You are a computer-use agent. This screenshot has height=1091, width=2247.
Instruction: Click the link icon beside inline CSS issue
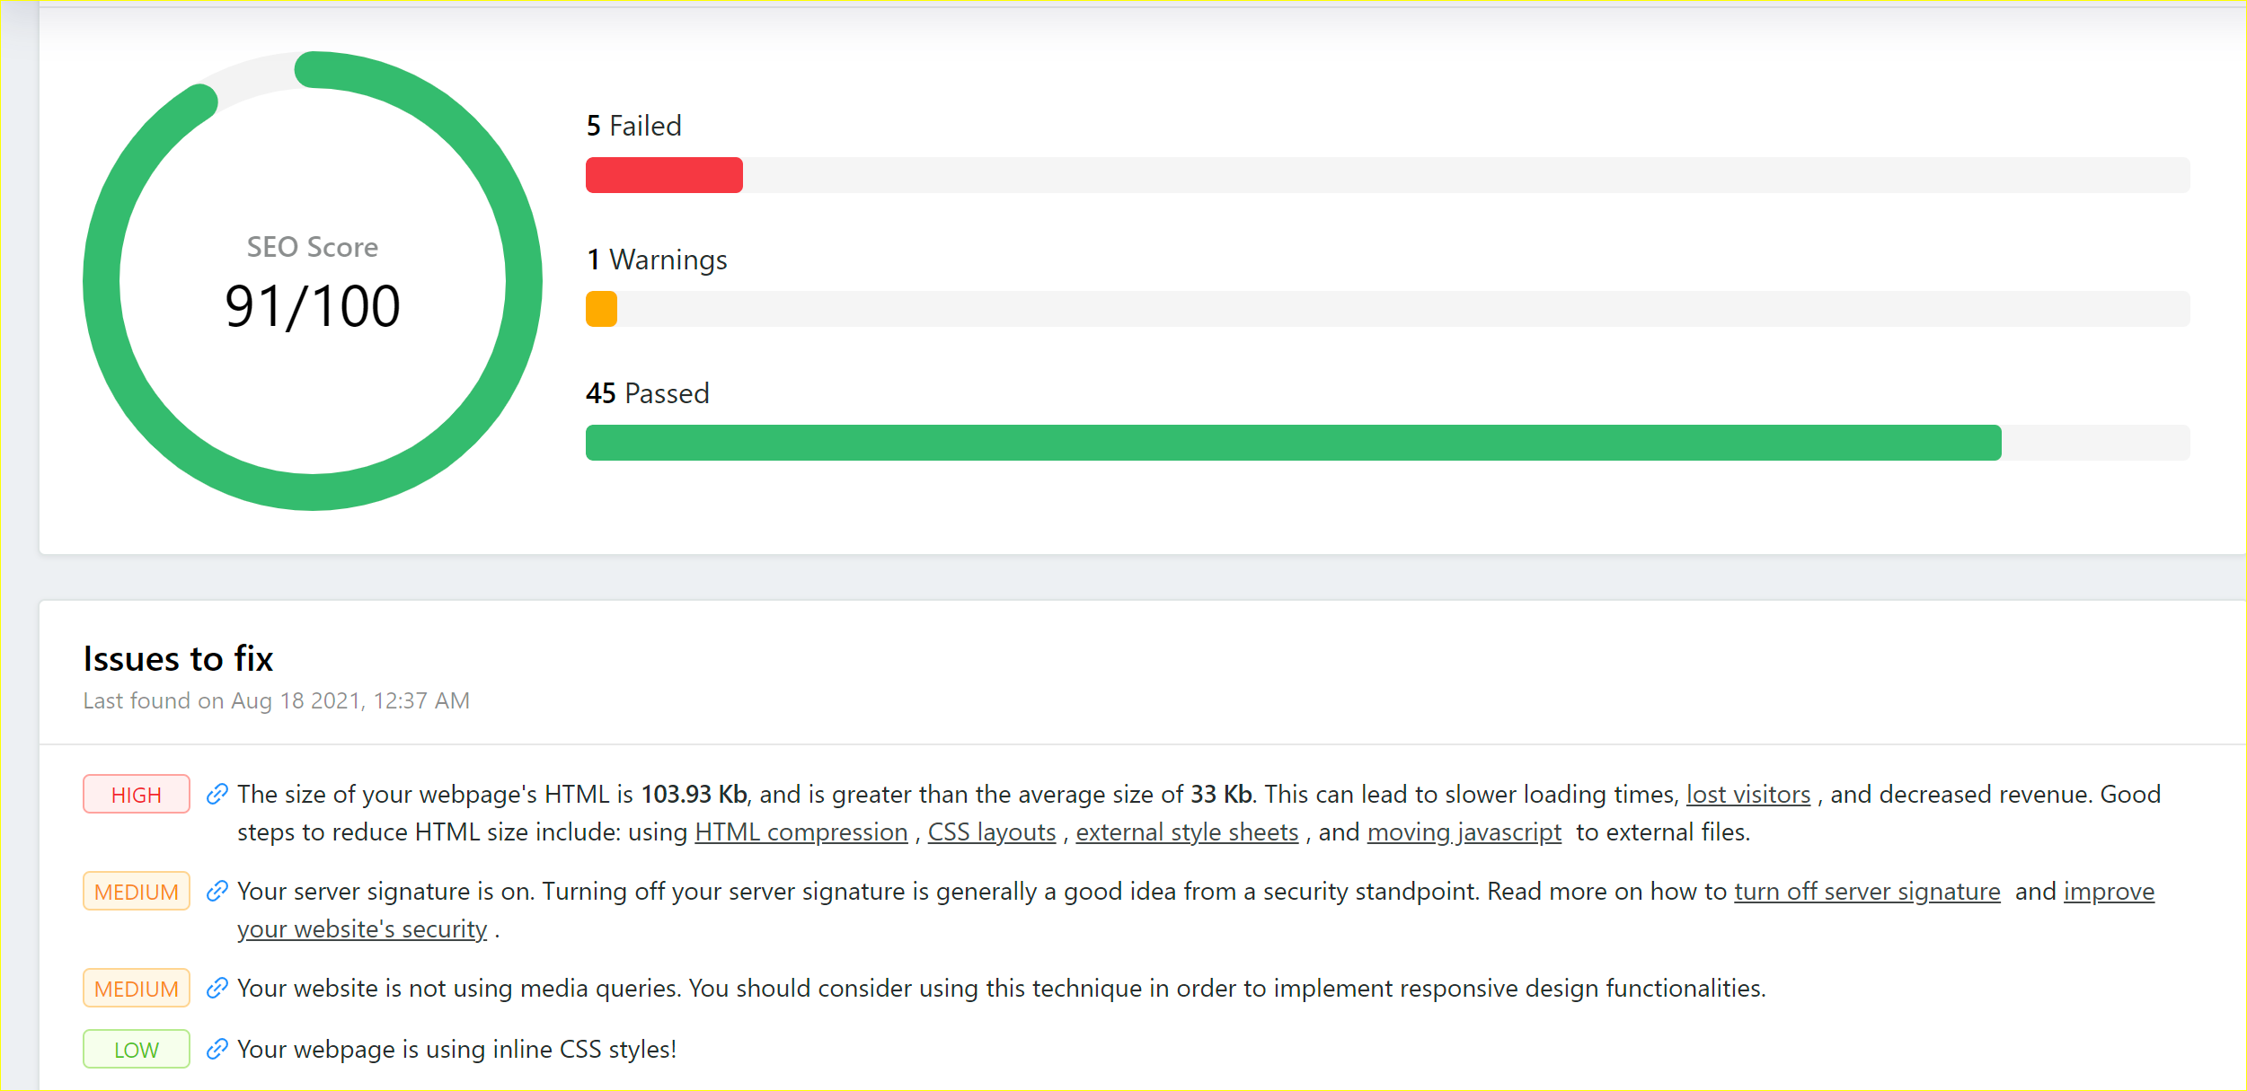coord(217,1049)
